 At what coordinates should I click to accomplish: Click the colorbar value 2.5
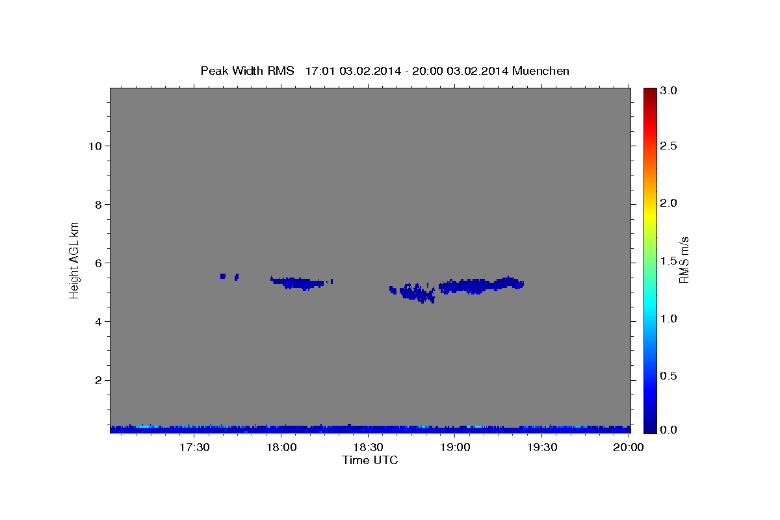(669, 146)
